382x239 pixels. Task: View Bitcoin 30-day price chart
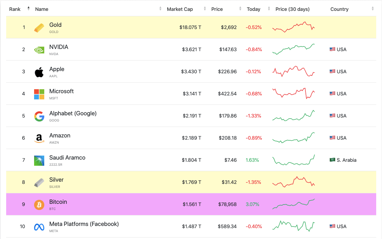click(x=293, y=204)
